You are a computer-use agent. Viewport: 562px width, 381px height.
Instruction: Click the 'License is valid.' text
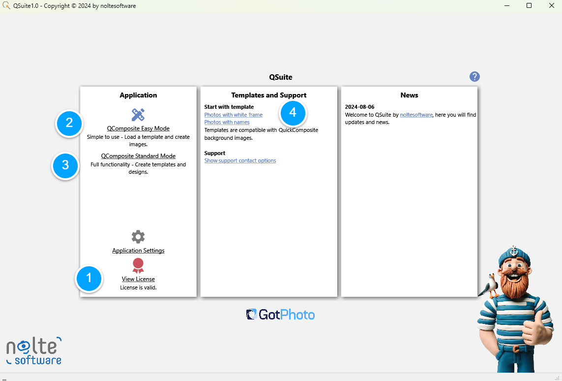(138, 287)
